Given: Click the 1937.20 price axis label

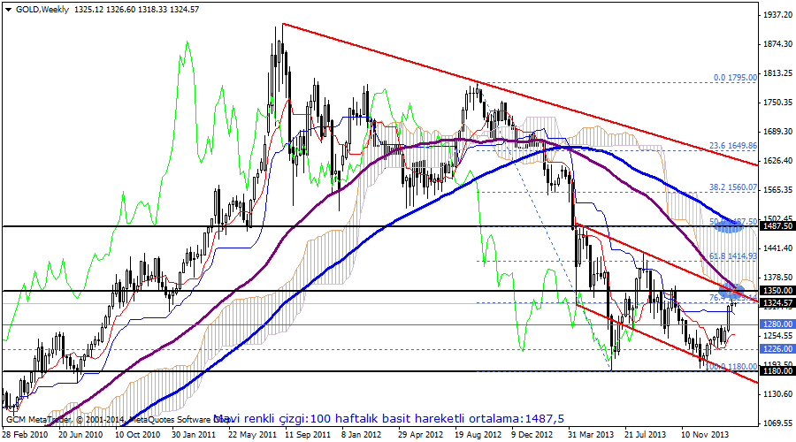Looking at the screenshot, I should click(x=777, y=15).
